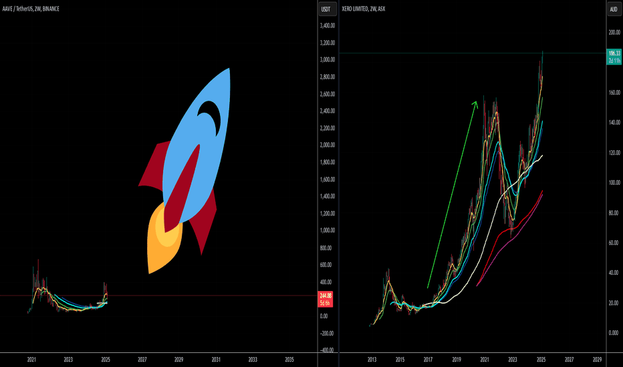The width and height of the screenshot is (623, 367).
Task: Click 3,400.00 on the AAVE price axis
Action: (328, 26)
